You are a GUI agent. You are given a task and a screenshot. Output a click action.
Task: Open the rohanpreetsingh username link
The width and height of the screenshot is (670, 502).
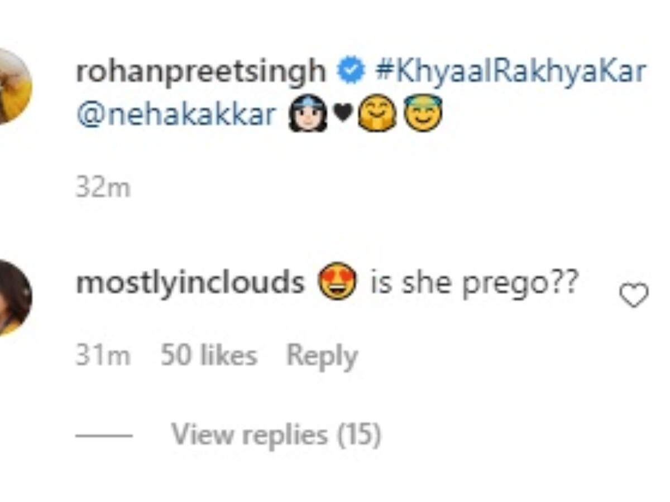200,72
